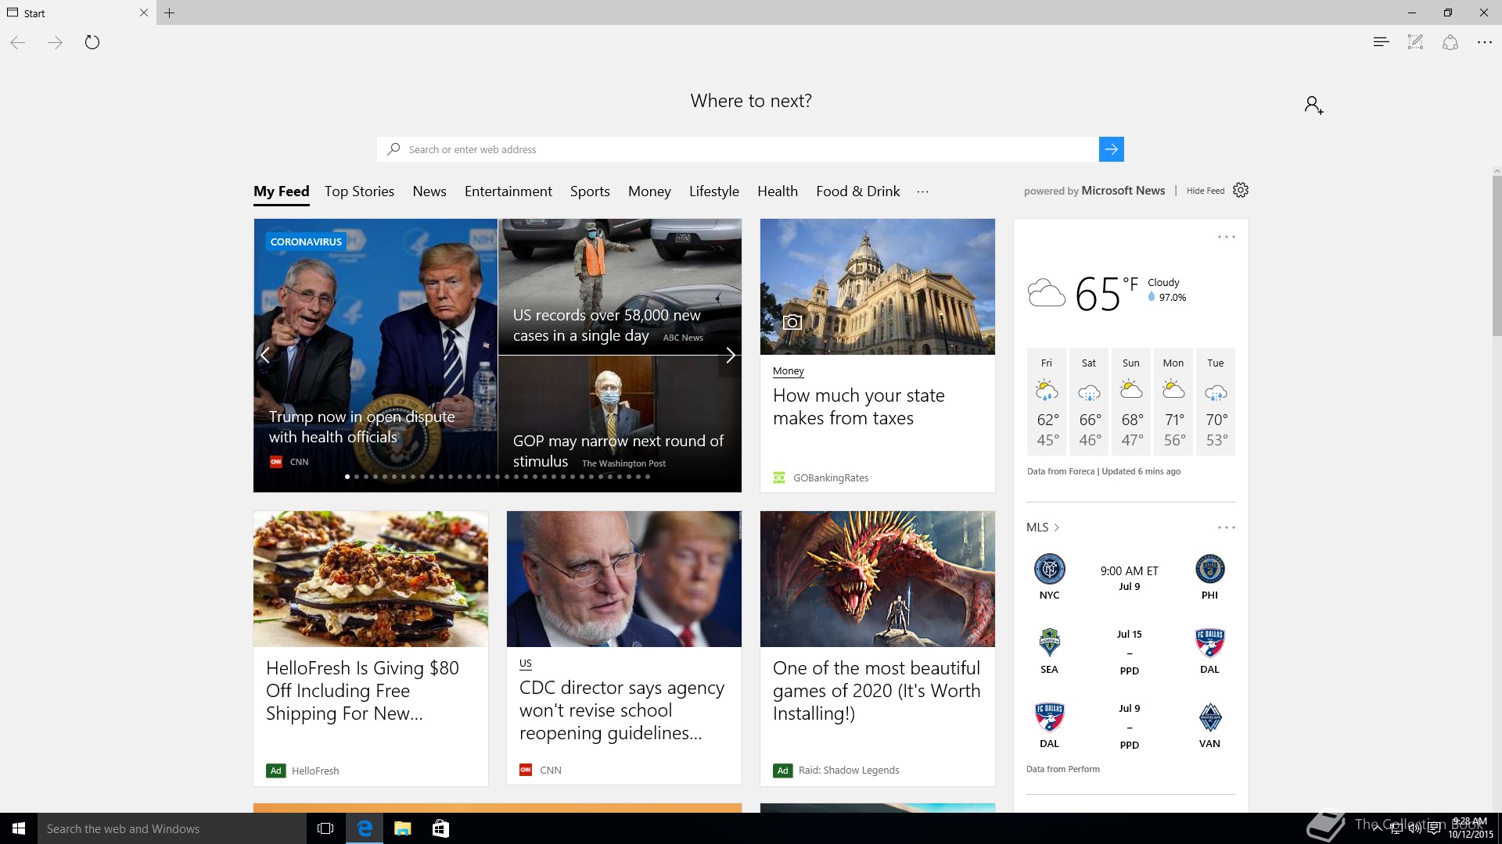The image size is (1502, 844).
Task: Open the HelloFresh $80 off ad
Action: (362, 691)
